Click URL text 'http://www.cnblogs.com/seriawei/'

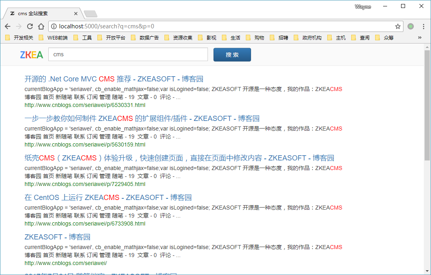coord(66,263)
